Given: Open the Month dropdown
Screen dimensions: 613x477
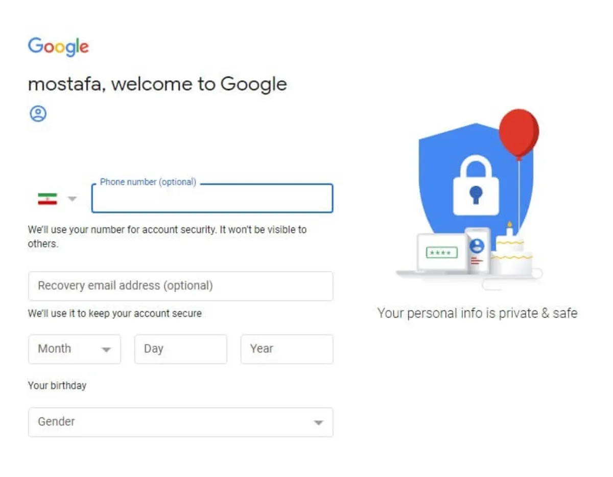Looking at the screenshot, I should pos(75,349).
